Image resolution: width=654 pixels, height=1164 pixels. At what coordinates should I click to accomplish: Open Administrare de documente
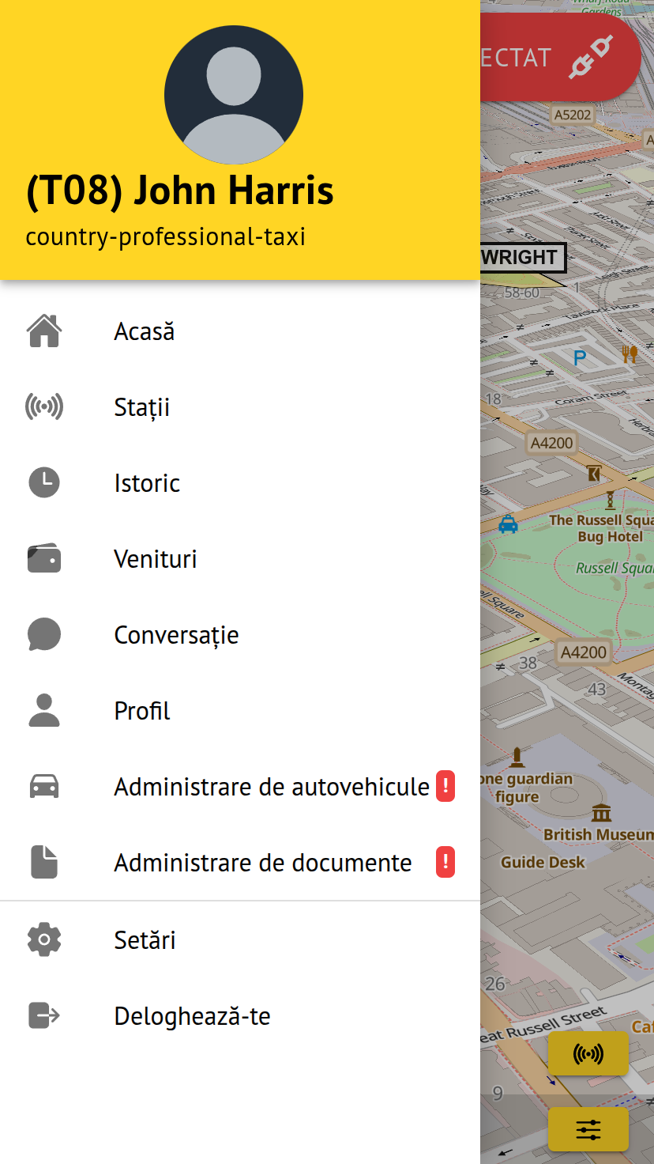(263, 863)
